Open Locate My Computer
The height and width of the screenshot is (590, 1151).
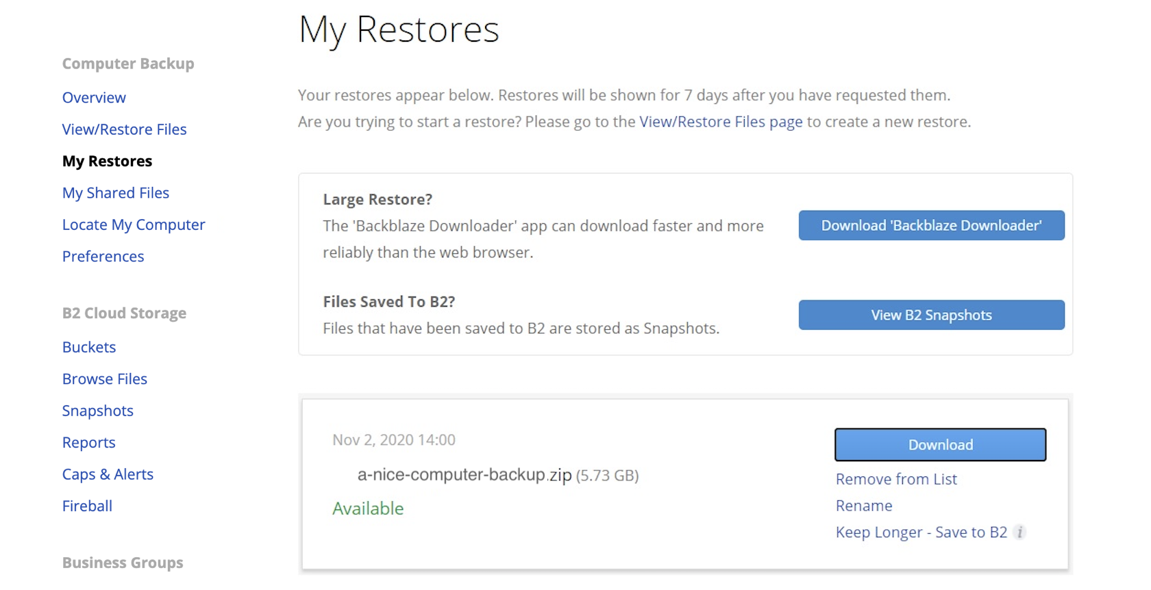(134, 225)
